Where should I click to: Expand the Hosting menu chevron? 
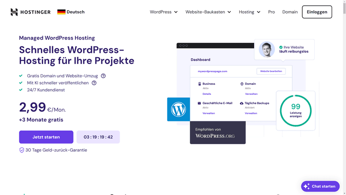pyautogui.click(x=259, y=12)
